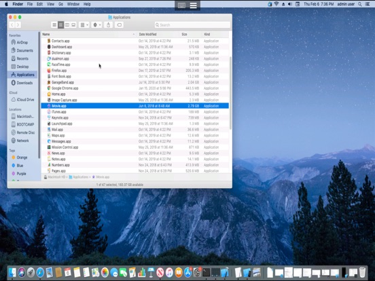Select Home.app in the list
The height and width of the screenshot is (281, 375).
pos(135,94)
